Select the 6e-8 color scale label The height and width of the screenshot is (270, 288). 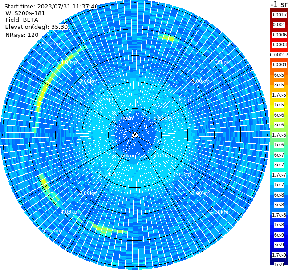click(279, 195)
